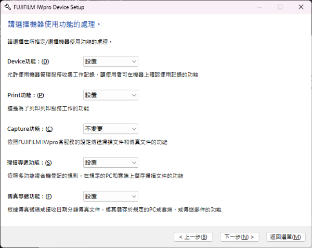This screenshot has width=312, height=248.
Task: Open the Capture功能 dropdown showing 不變更
Action: [110, 129]
